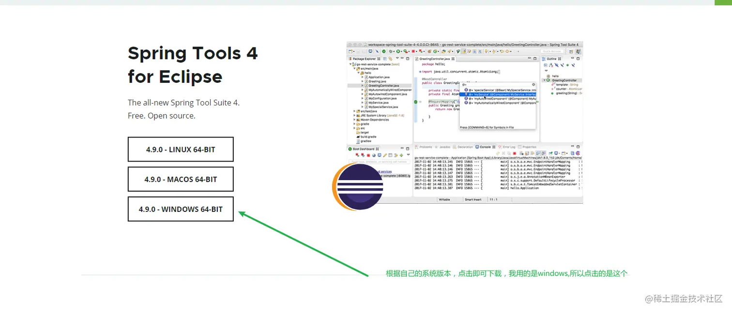Select the 'Spring Tools 4 for Eclipse' heading
732x313 pixels.
(193, 65)
